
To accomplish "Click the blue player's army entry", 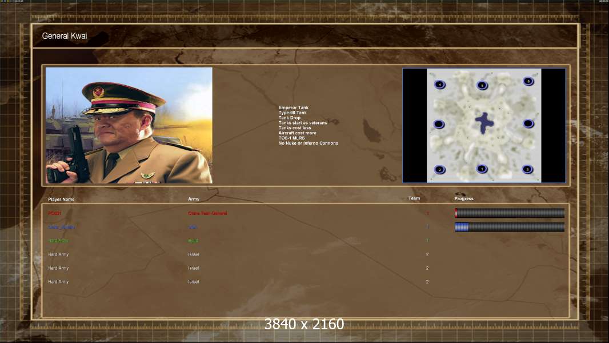I will tap(193, 227).
